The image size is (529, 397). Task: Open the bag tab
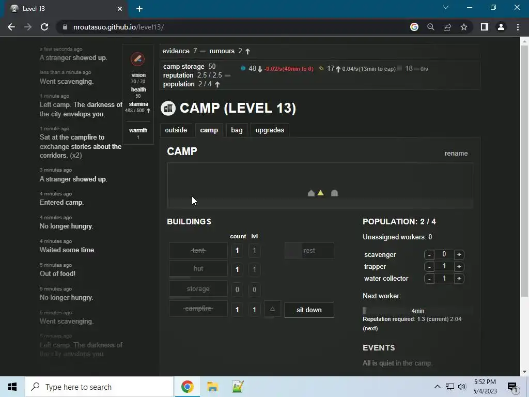(237, 130)
